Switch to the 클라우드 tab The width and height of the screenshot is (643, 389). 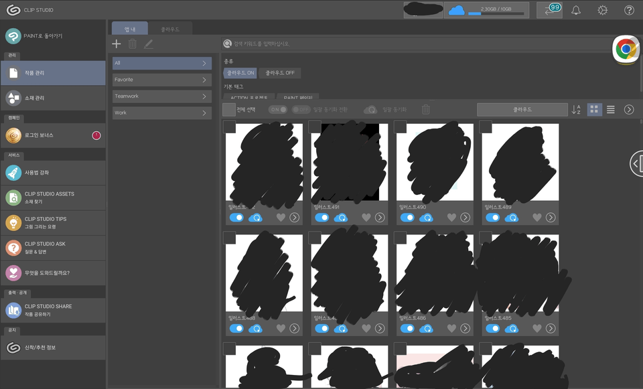coord(170,29)
